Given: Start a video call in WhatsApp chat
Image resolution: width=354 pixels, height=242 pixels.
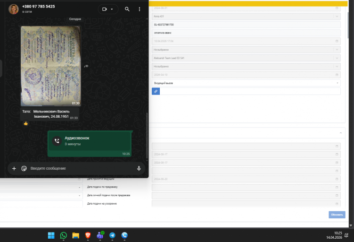Looking at the screenshot, I should (104, 9).
